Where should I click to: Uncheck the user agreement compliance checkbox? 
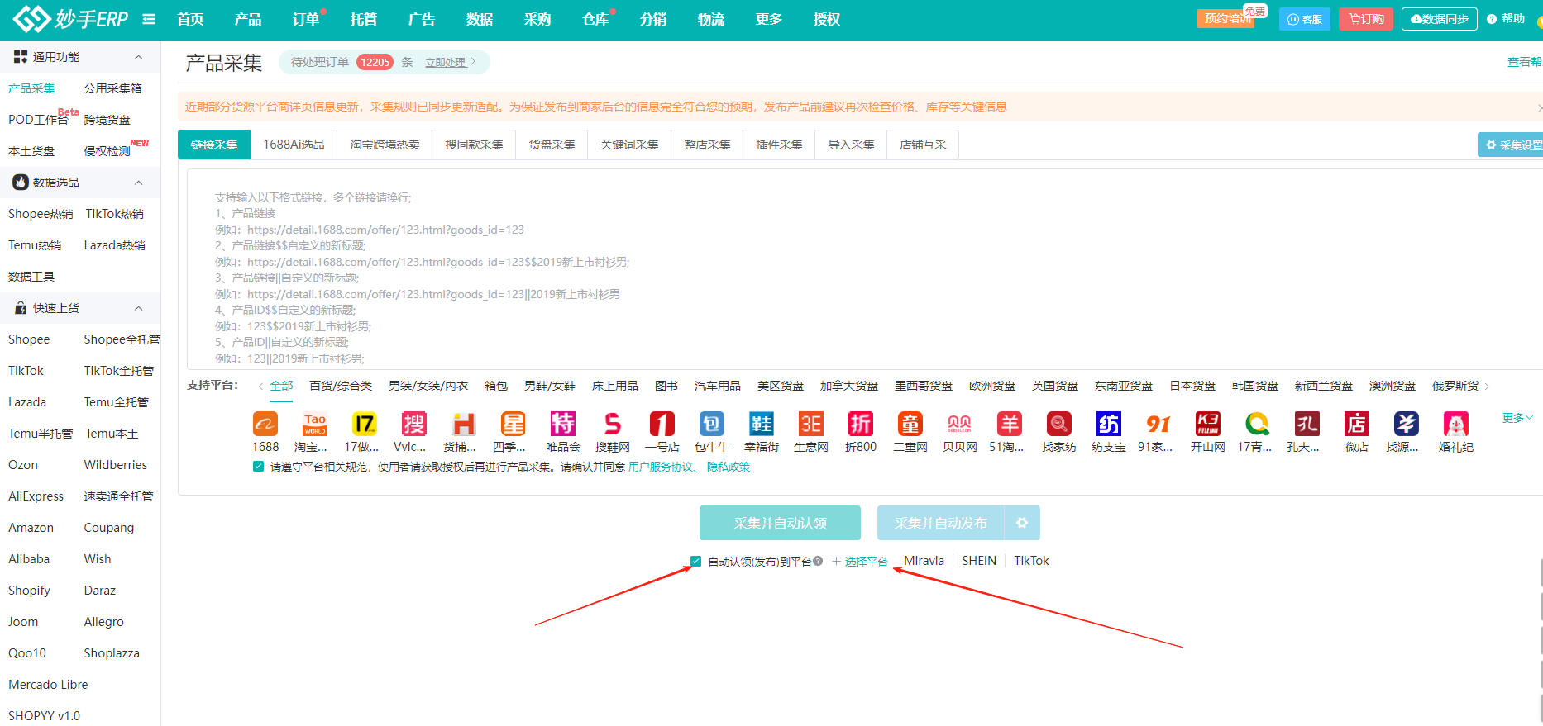pyautogui.click(x=259, y=467)
